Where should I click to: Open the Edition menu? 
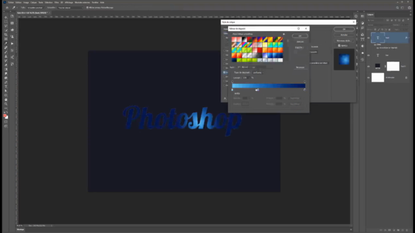pyautogui.click(x=18, y=3)
